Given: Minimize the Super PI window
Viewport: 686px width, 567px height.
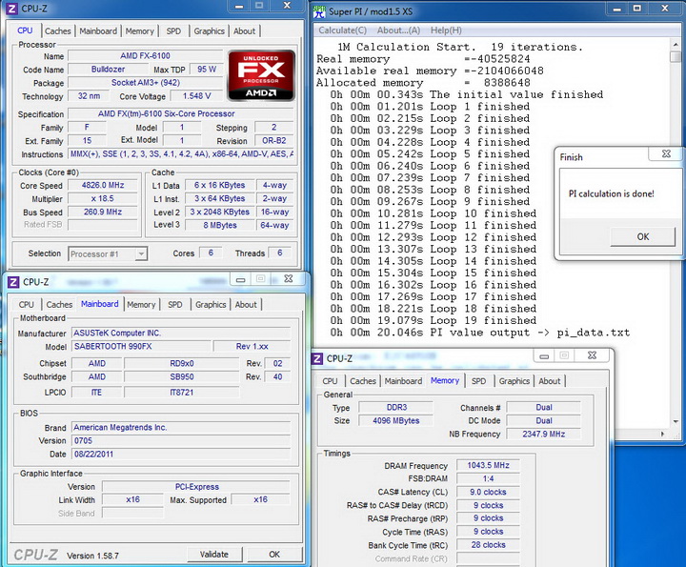Looking at the screenshot, I should 616,9.
